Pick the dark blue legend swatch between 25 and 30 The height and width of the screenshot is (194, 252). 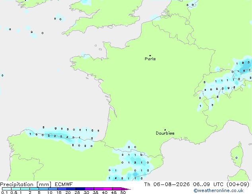point(80,189)
